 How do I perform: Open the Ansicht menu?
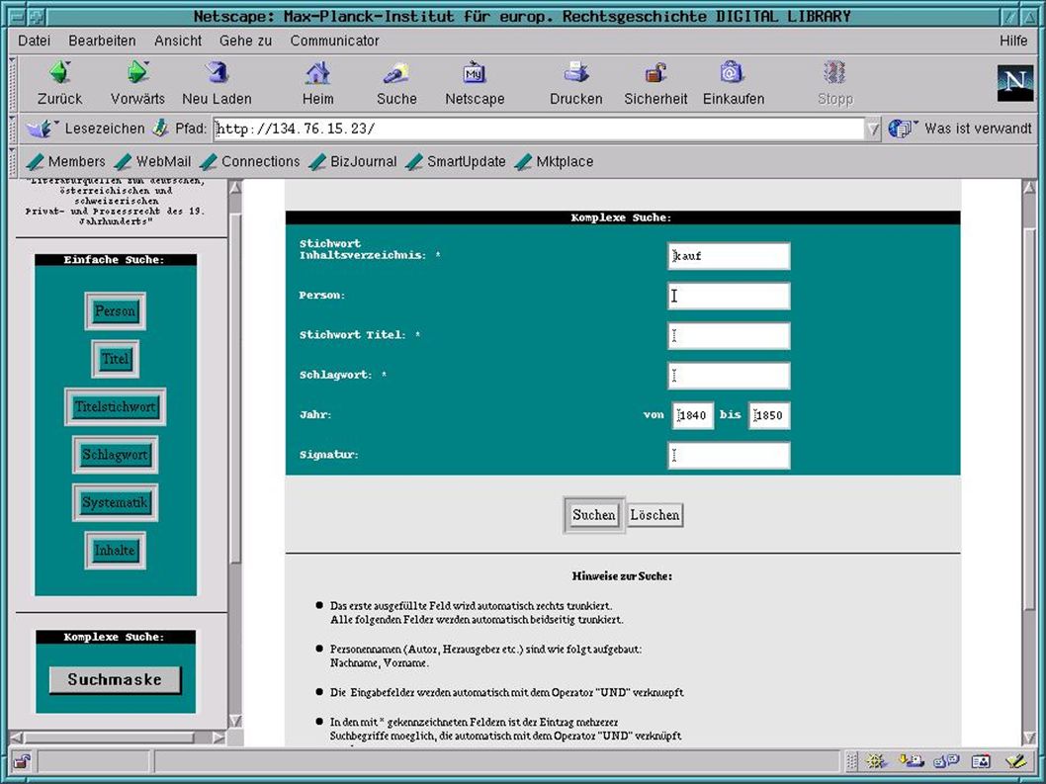(177, 41)
